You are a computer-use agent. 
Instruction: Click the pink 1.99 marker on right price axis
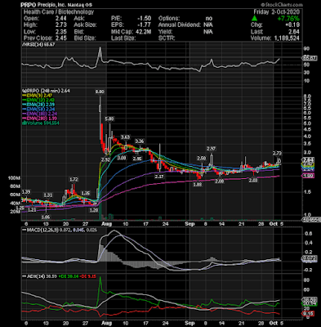pos(308,176)
